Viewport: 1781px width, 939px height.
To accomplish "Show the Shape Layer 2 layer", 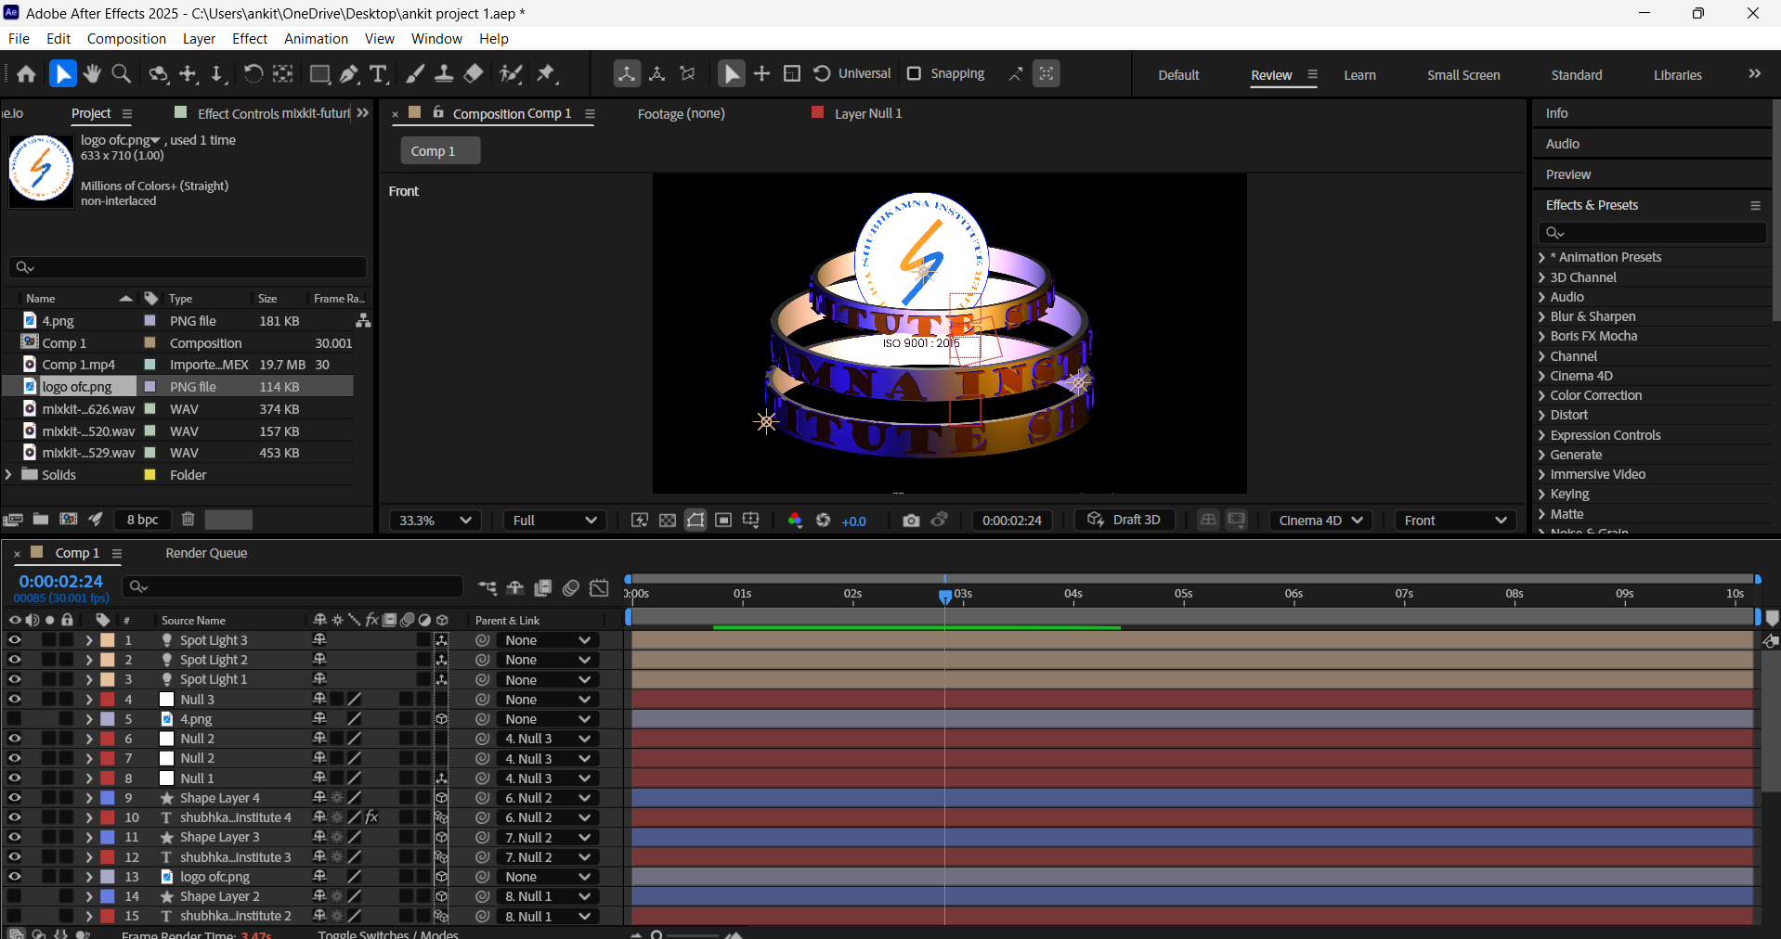I will [x=14, y=896].
